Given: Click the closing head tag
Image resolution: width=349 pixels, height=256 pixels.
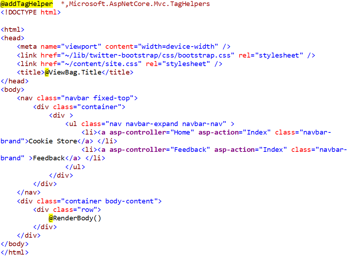Looking at the screenshot, I should pyautogui.click(x=15, y=81).
